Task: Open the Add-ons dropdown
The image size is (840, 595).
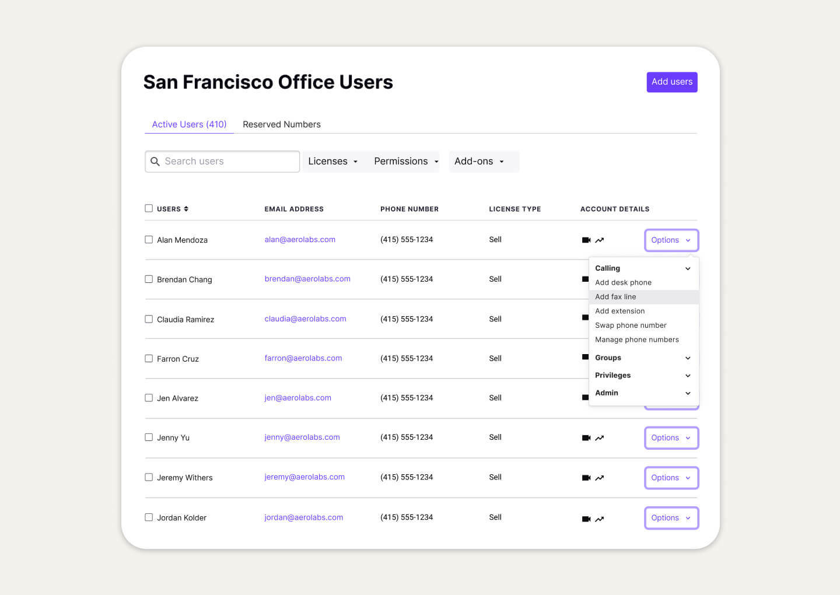Action: click(x=480, y=161)
